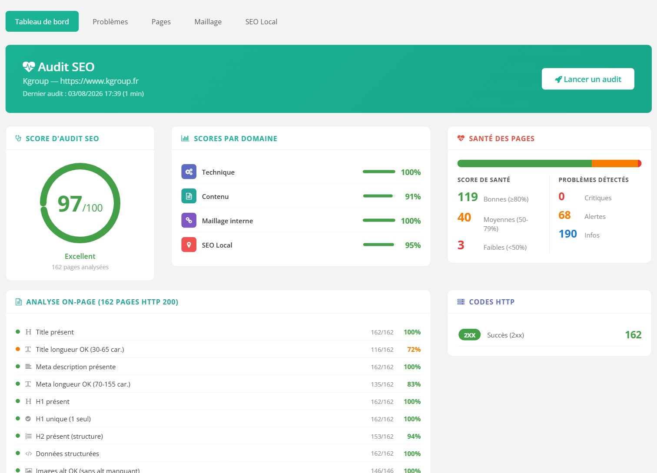The image size is (657, 473).
Task: Click the 0 Critiques problems count
Action: (561, 197)
